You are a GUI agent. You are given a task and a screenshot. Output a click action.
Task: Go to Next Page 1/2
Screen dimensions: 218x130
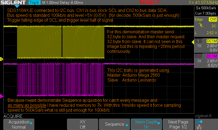pos(178,124)
